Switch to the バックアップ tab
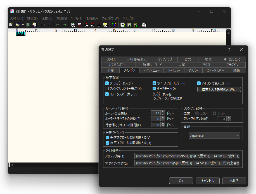The height and width of the screenshot is (194, 256). pyautogui.click(x=165, y=59)
